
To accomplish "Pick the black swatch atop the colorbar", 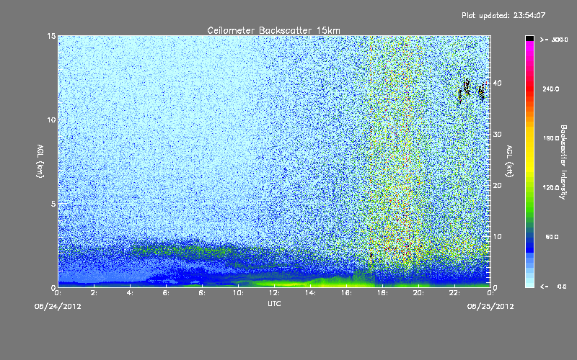I will click(x=529, y=38).
